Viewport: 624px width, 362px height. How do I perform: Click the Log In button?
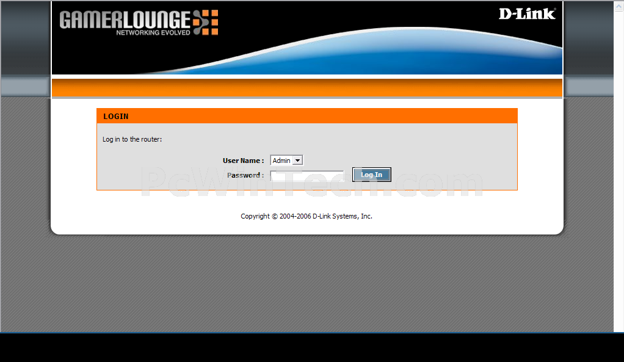coord(372,175)
